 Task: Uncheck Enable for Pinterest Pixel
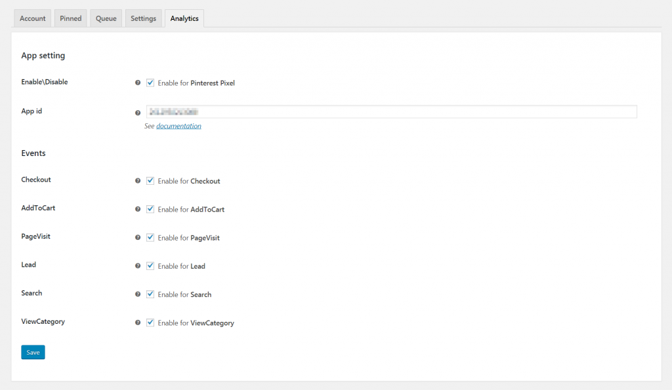150,83
